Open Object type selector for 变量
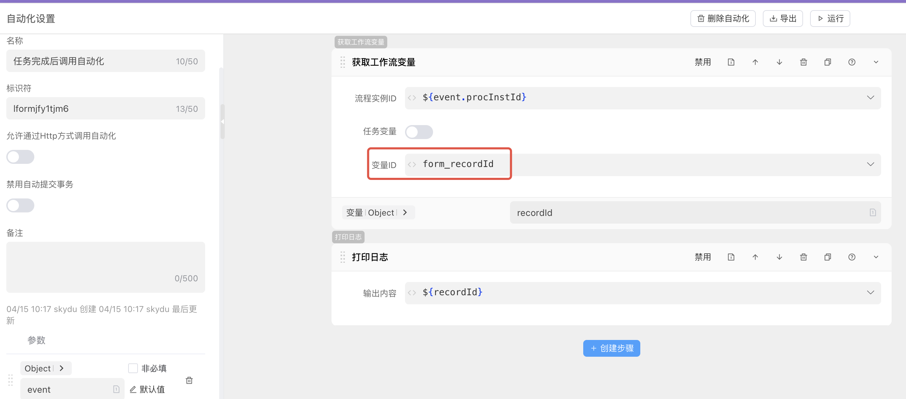This screenshot has width=906, height=399. click(378, 212)
